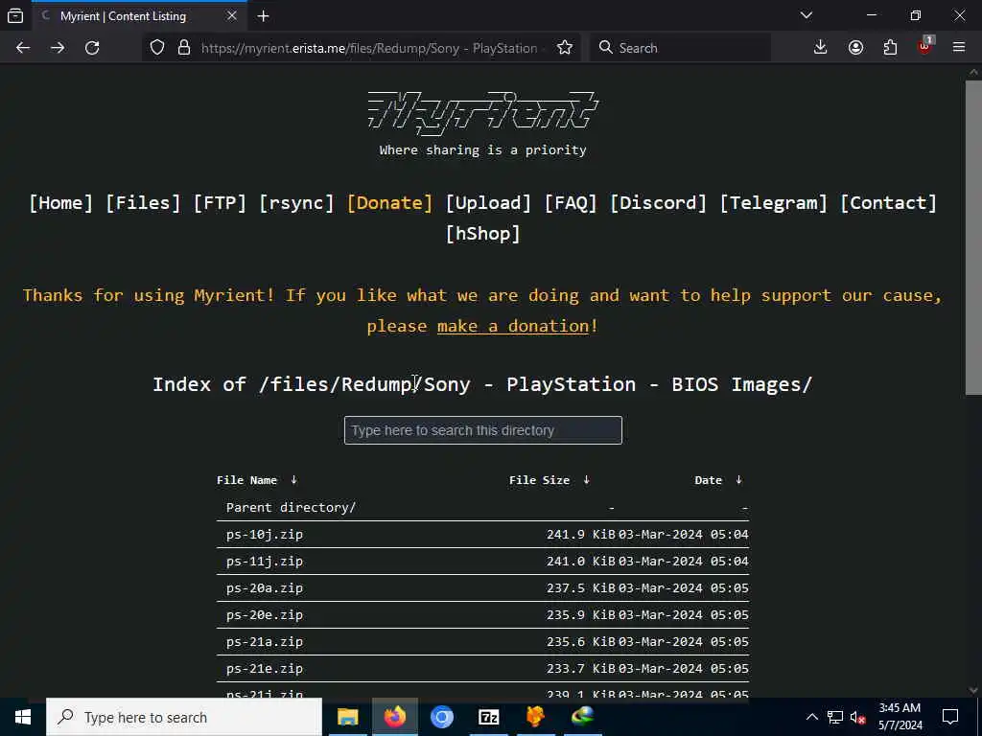Download ps-11j.zip
The image size is (982, 736).
coord(265,562)
